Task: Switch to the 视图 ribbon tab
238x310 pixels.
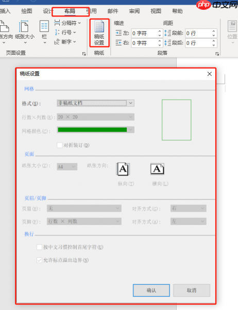Action: pyautogui.click(x=156, y=11)
